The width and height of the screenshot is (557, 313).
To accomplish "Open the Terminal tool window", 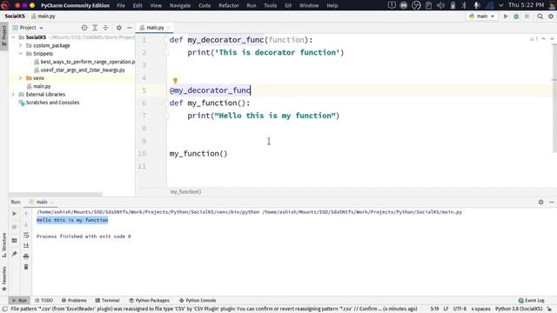I will pyautogui.click(x=107, y=301).
